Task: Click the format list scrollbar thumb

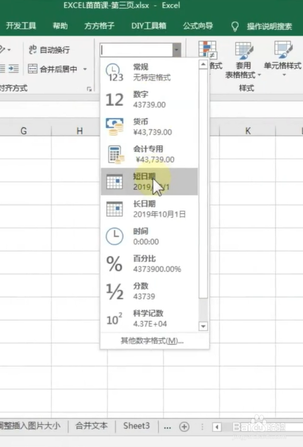Action: [x=203, y=184]
